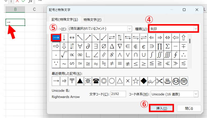Screen dimensions: 207x118
Task: Choose the angle ∠ symbol
Action: (x=96, y=55)
